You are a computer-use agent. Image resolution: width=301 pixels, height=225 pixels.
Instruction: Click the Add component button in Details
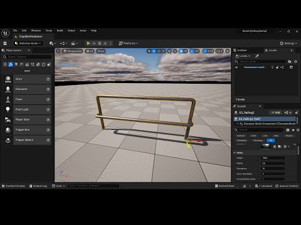pyautogui.click(x=276, y=112)
